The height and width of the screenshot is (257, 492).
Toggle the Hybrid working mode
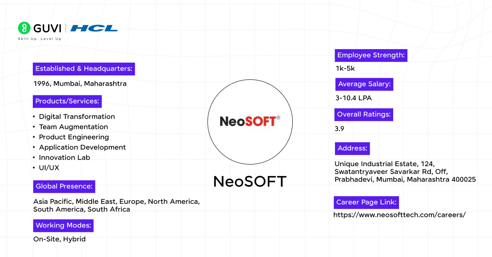[x=74, y=239]
